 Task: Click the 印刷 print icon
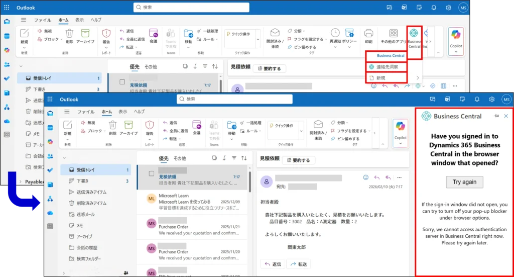[x=368, y=37]
